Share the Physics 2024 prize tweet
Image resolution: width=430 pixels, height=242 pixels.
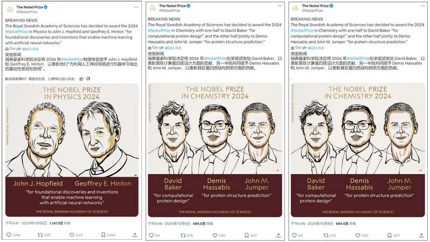tap(135, 235)
